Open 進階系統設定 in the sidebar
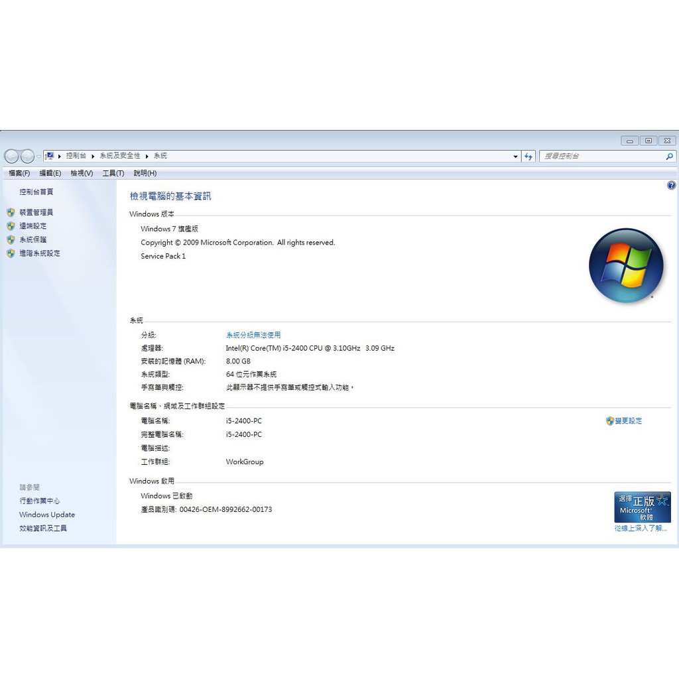Image resolution: width=679 pixels, height=679 pixels. tap(40, 253)
